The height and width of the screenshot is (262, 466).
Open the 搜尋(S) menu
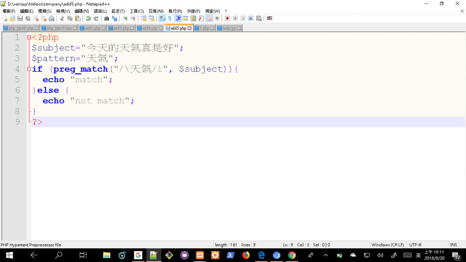pos(45,11)
